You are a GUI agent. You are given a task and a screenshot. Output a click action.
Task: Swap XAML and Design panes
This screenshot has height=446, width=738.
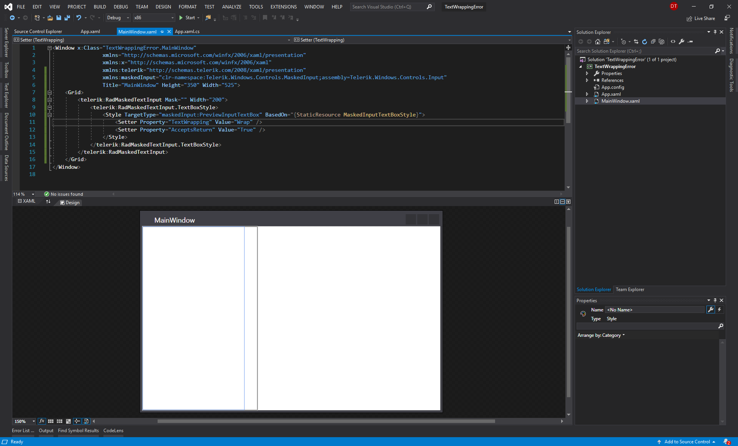[x=48, y=201]
